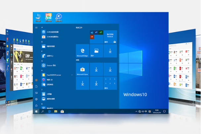
Task: Click Edge icon on the taskbar
Action: (x=49, y=112)
